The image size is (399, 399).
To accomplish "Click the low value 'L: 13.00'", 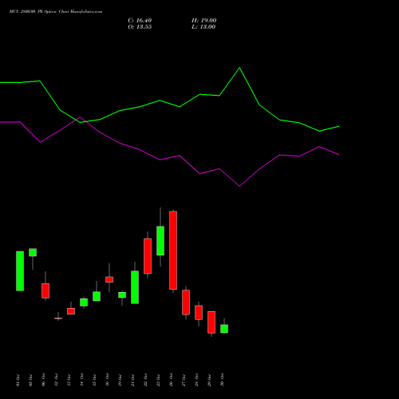I will coord(203,27).
